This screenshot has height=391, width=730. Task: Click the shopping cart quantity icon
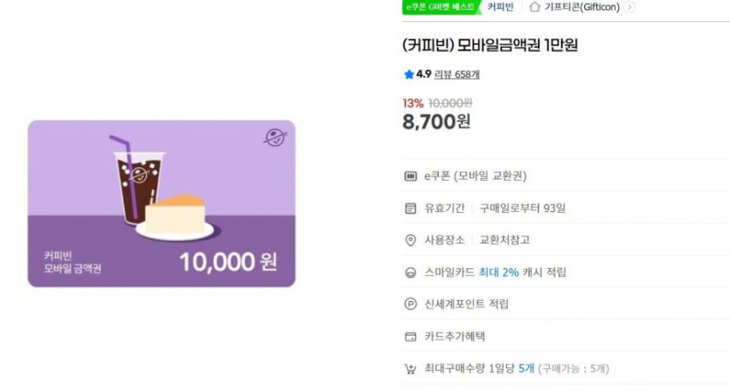click(410, 368)
